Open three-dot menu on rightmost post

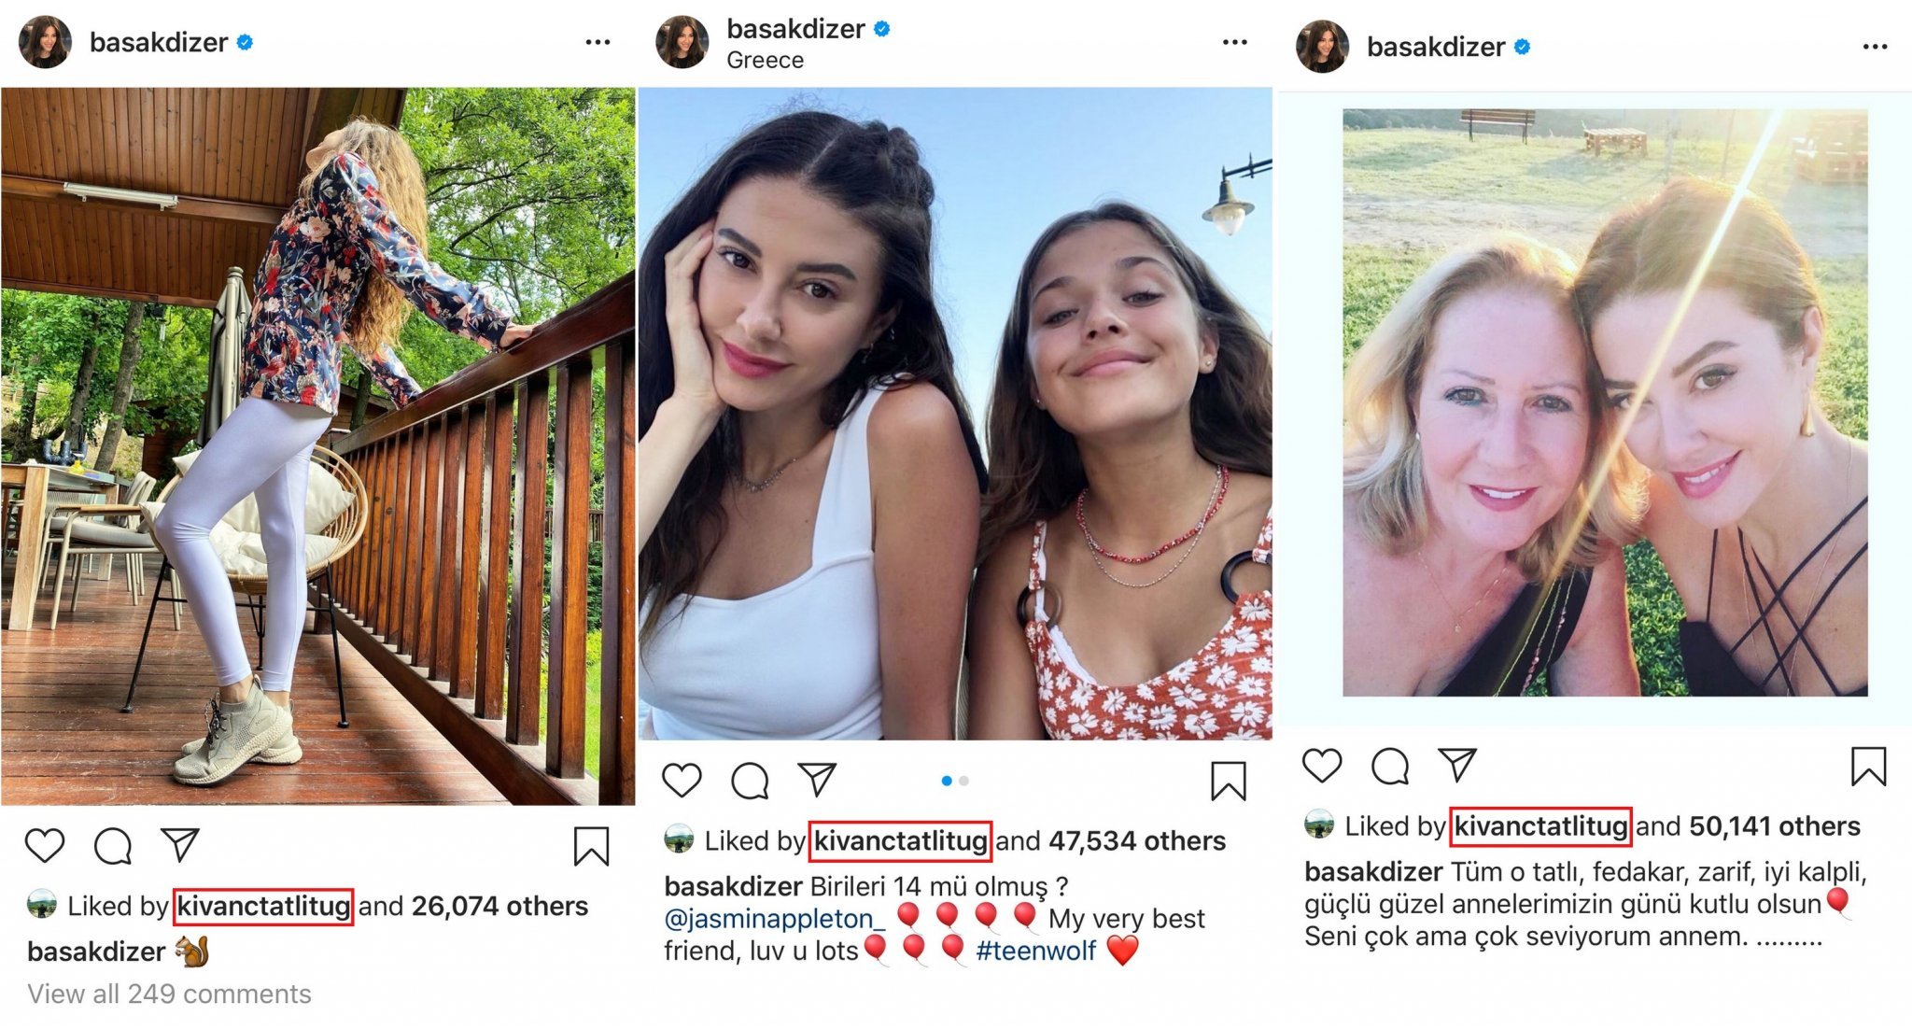coord(1875,47)
